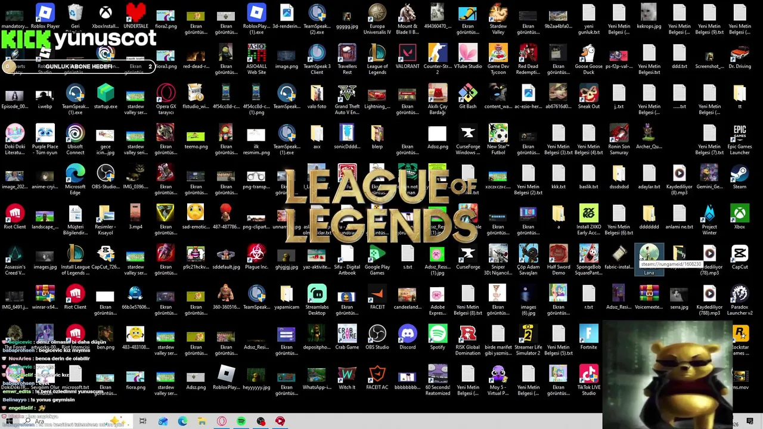The image size is (763, 429).
Task: Open the Streamer Life Simulator 2 icon
Action: click(528, 340)
